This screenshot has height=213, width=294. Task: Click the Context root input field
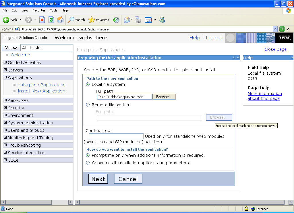pos(116,136)
